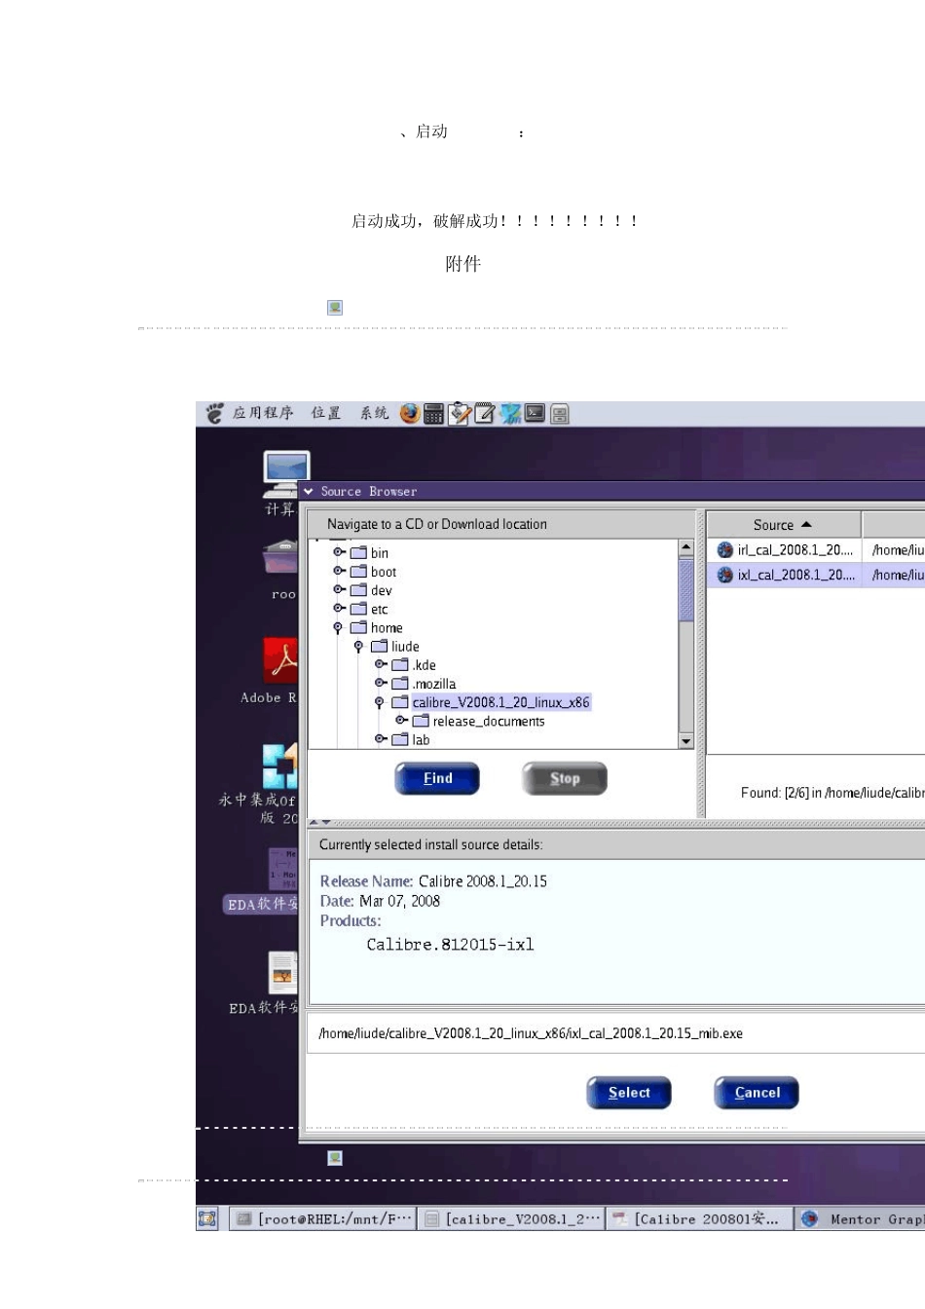Viewport: 925px width, 1309px height.
Task: Click the show desktop button in taskbar
Action: point(207,1218)
